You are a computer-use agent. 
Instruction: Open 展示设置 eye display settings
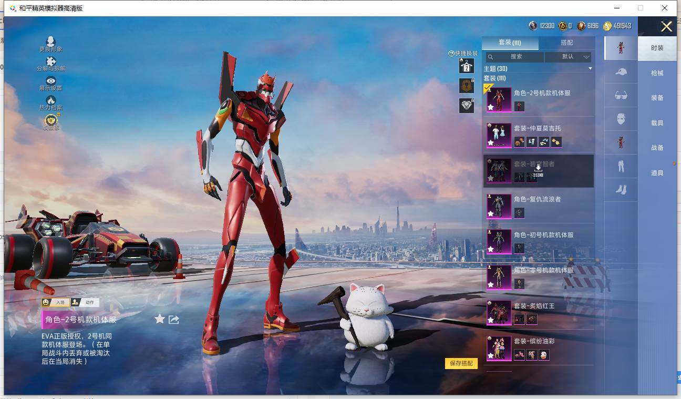click(51, 83)
